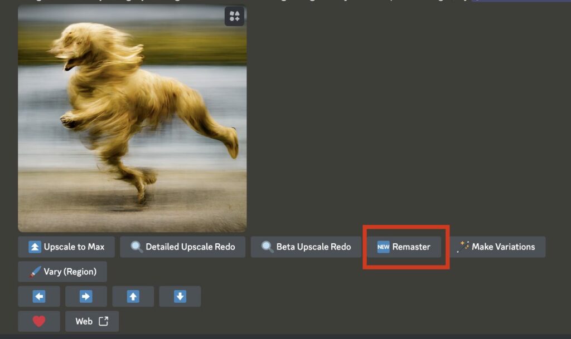Screen dimensions: 571x339
Task: Click the magnifier icon on Detailed Upscale Redo
Action: pyautogui.click(x=137, y=247)
